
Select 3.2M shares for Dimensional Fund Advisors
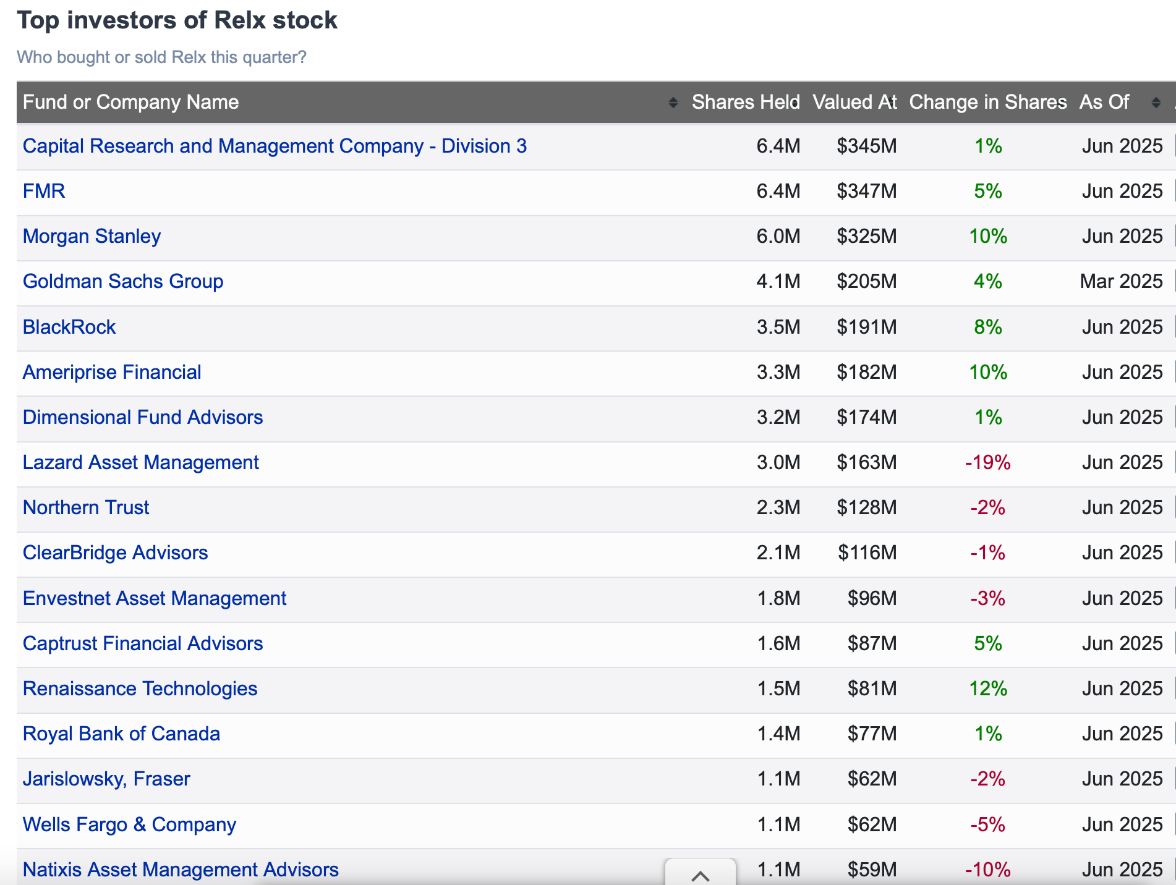click(x=778, y=417)
